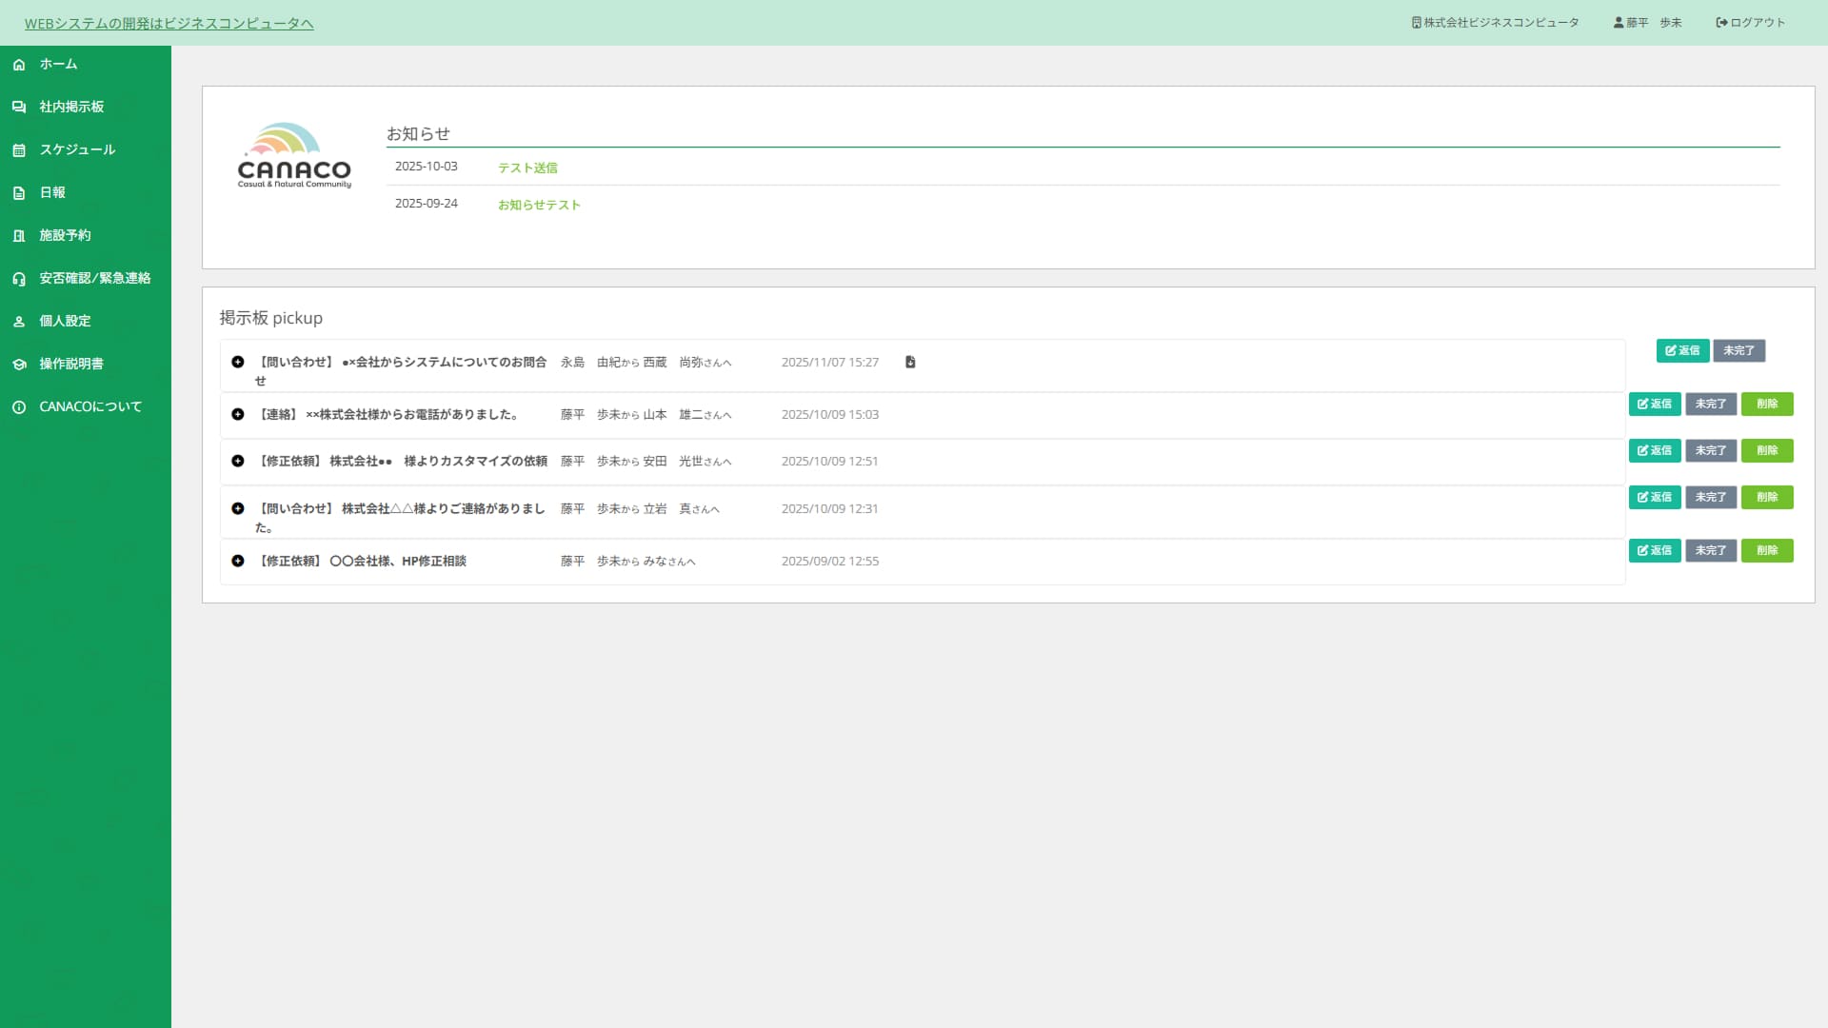Viewport: 1828px width, 1028px height.
Task: Click the home icon in the sidebar
Action: point(19,65)
